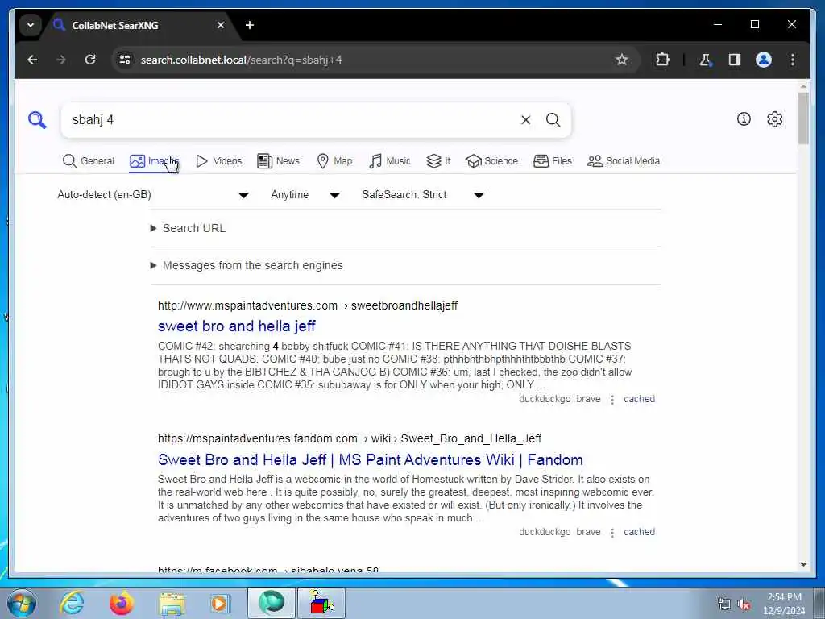Click the browser address bar URL
825x619 pixels.
241,60
